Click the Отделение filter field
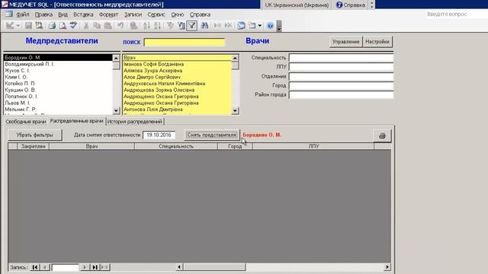This screenshot has width=488, height=274. [x=341, y=76]
